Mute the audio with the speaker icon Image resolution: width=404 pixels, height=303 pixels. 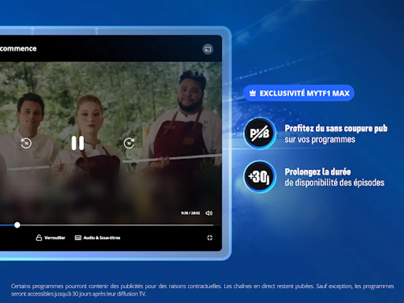tap(209, 213)
